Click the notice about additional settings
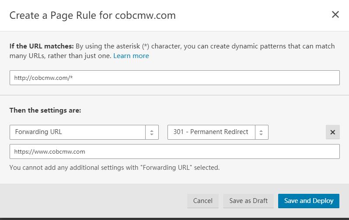This screenshot has width=349, height=220. point(114,167)
